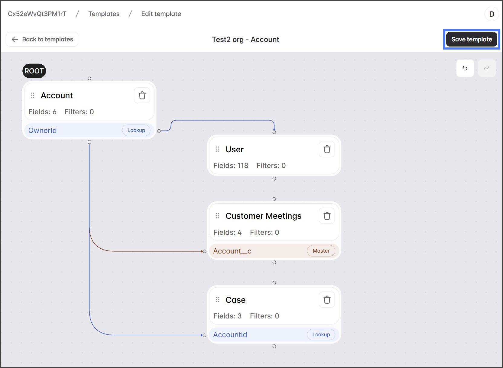The image size is (503, 368).
Task: Click the ROOT badge label
Action: (x=34, y=71)
